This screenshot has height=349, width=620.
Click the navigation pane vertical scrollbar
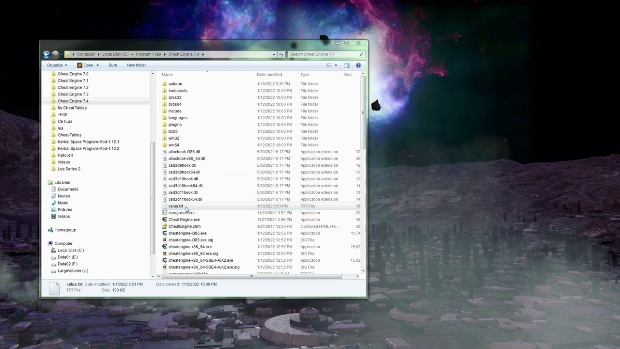(x=152, y=198)
